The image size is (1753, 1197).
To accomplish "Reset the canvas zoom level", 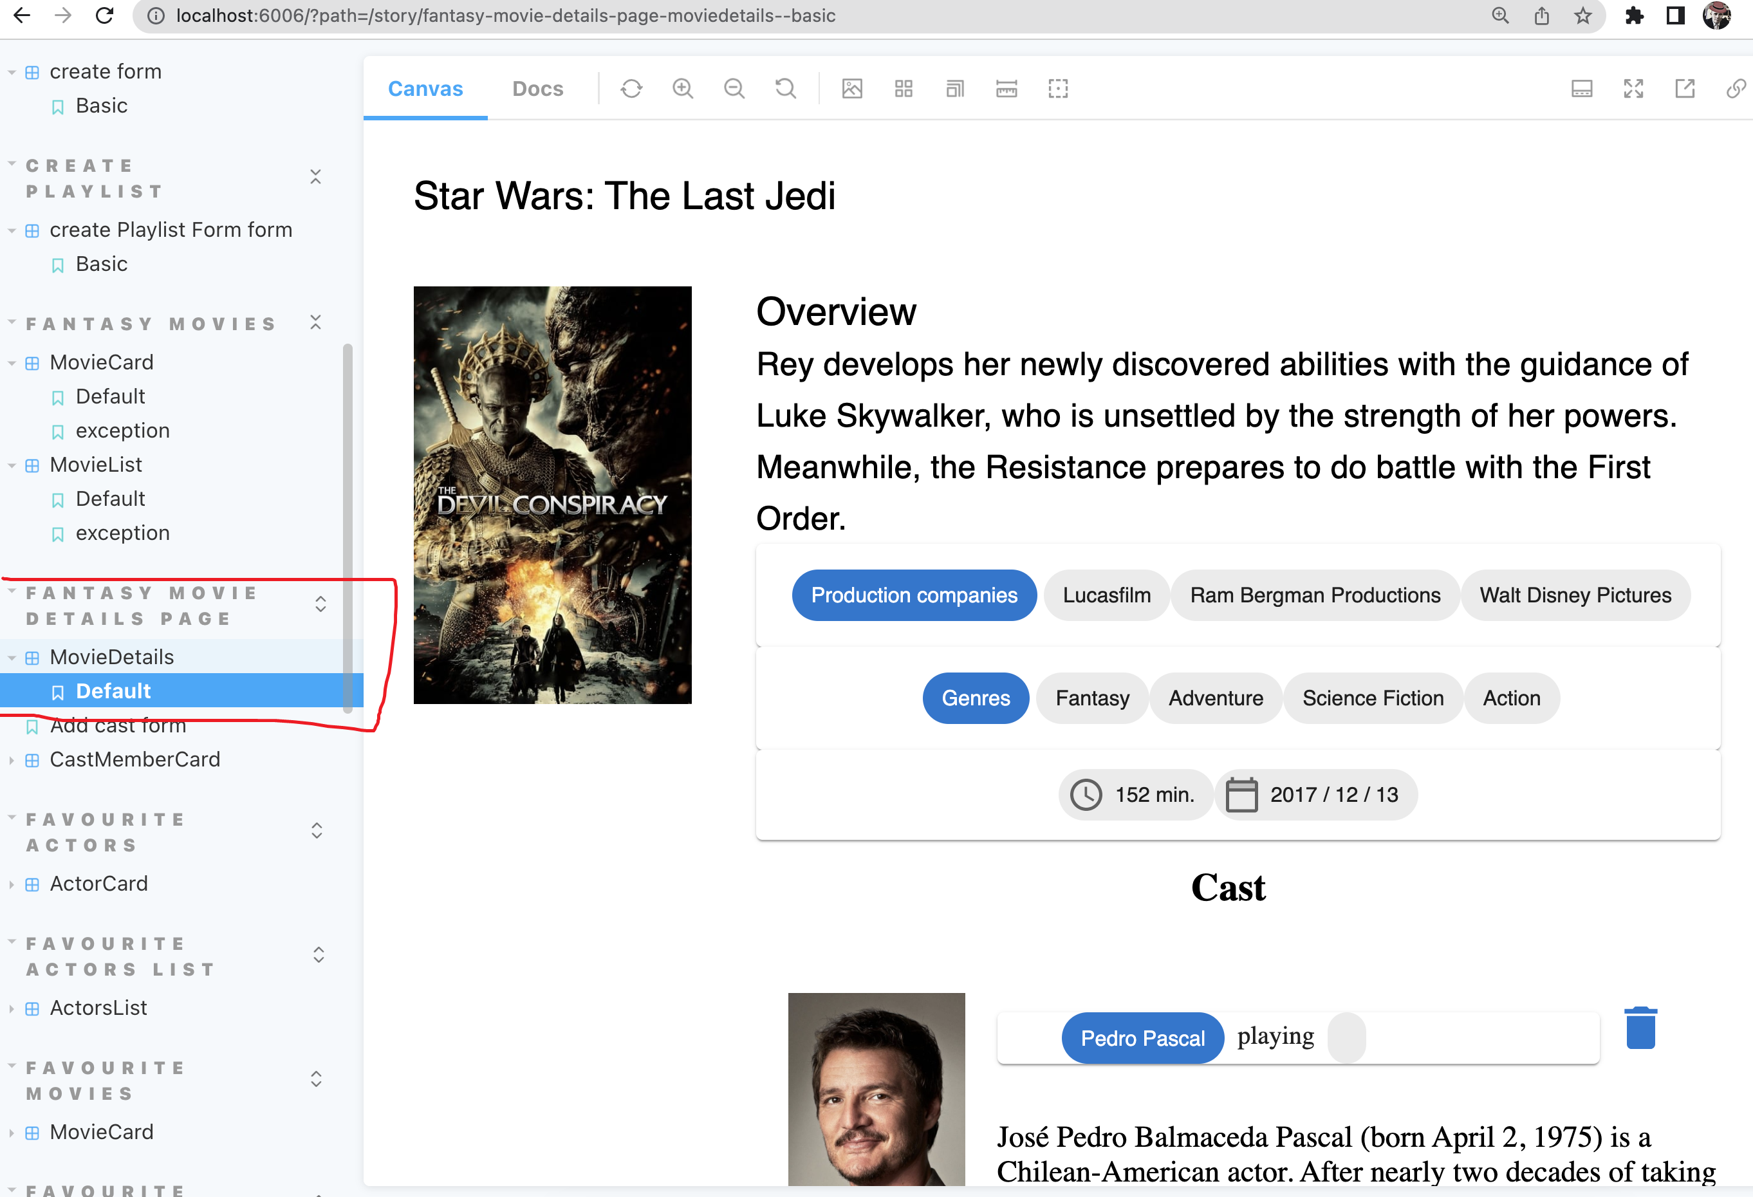I will coord(785,89).
